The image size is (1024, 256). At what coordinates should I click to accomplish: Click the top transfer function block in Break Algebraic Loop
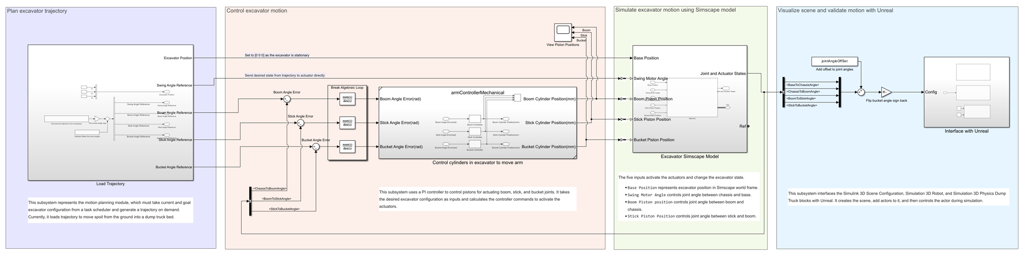[347, 99]
